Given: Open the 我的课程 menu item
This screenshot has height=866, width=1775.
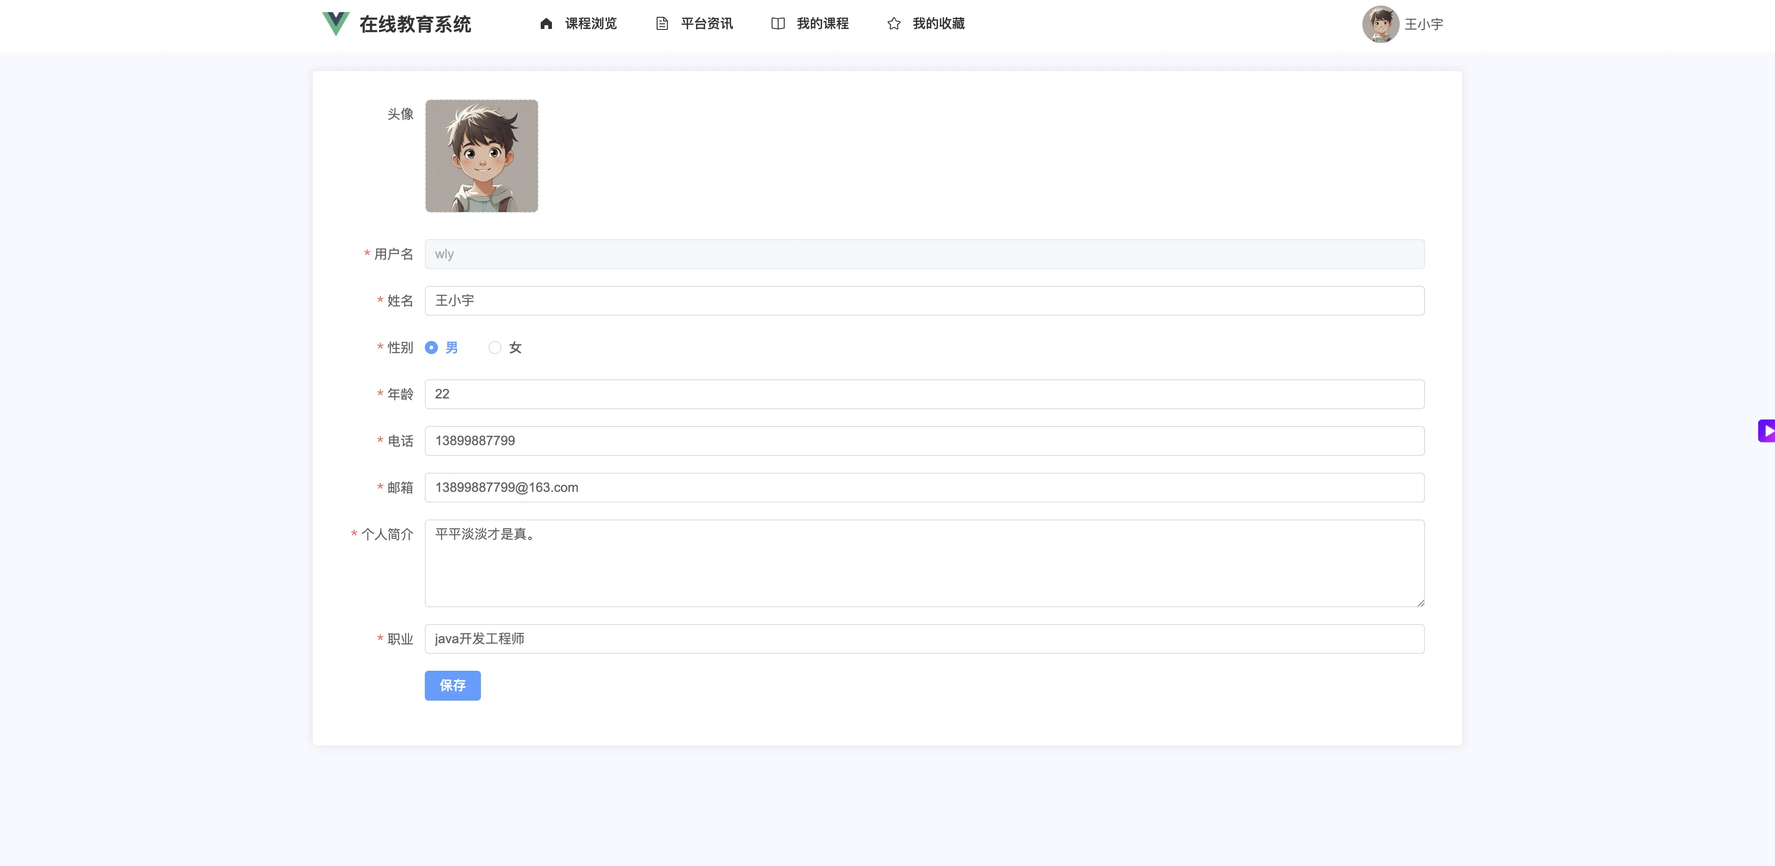Looking at the screenshot, I should [822, 24].
